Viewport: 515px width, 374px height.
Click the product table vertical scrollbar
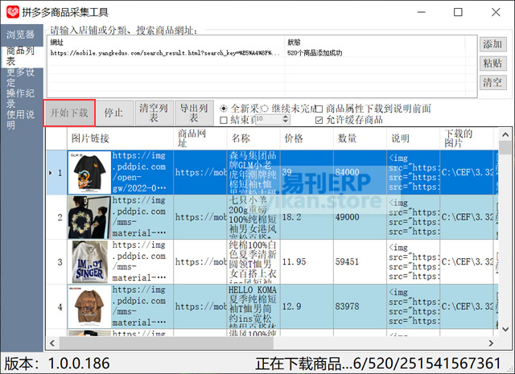pyautogui.click(x=505, y=241)
